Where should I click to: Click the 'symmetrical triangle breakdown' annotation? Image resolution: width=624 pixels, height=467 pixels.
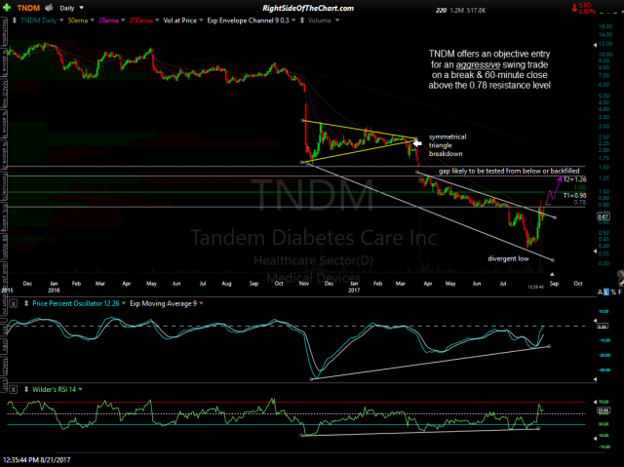point(448,145)
